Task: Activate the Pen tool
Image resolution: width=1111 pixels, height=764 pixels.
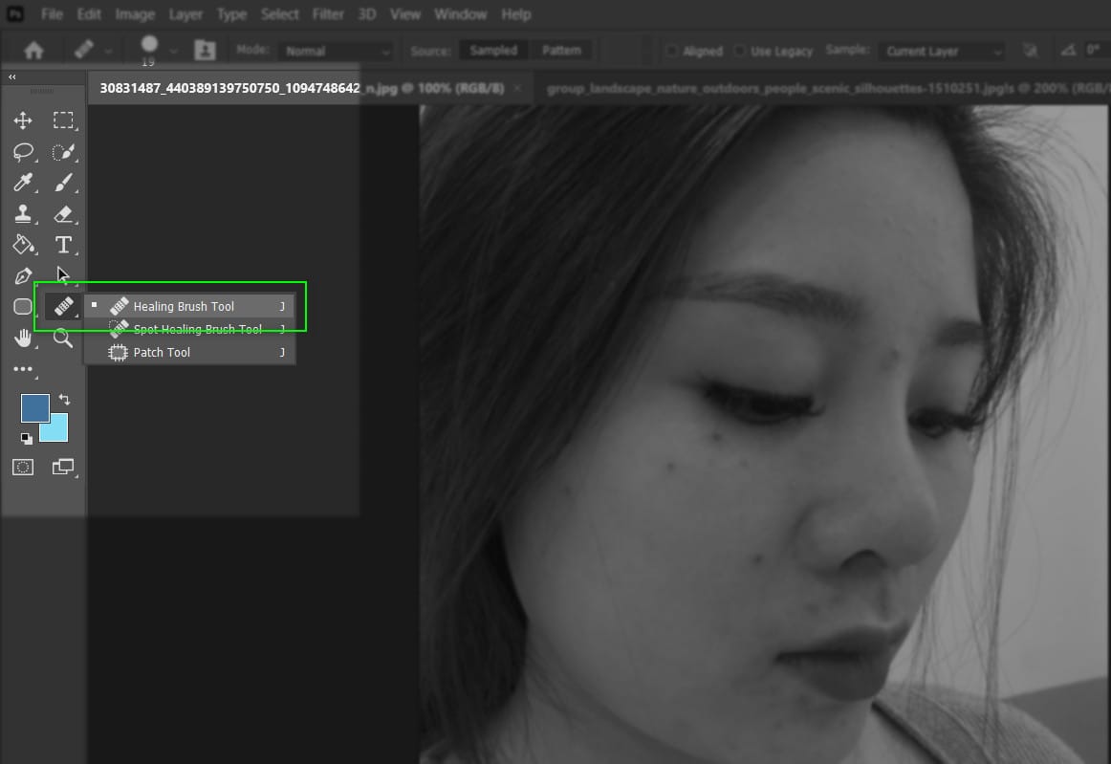Action: click(23, 275)
